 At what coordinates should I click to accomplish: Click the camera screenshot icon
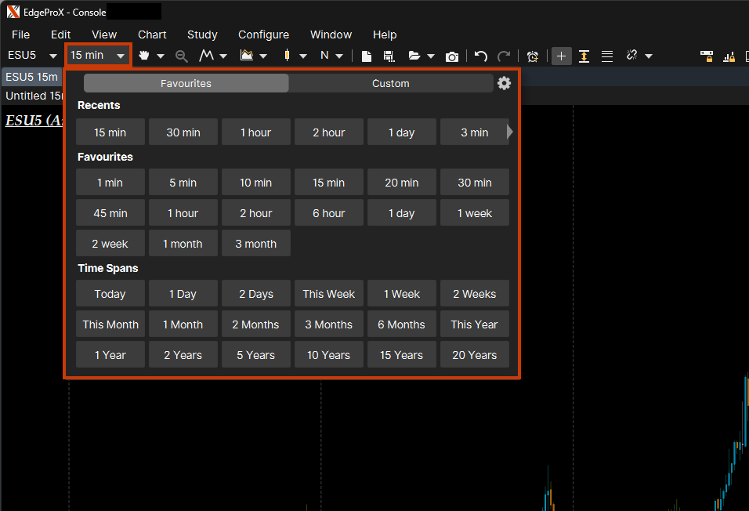(x=452, y=56)
